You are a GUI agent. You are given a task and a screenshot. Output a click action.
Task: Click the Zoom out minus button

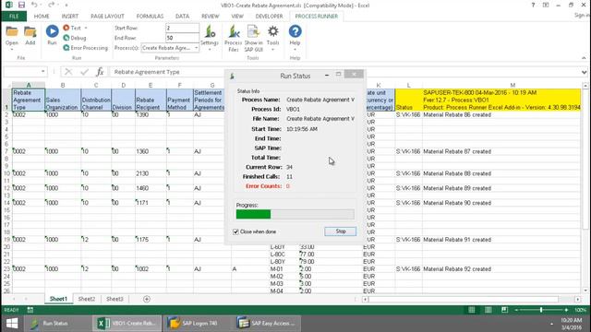tap(517, 310)
